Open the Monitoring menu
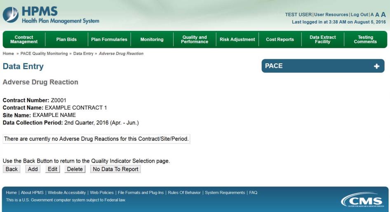Viewport: 390px width, 212px height. tap(152, 40)
